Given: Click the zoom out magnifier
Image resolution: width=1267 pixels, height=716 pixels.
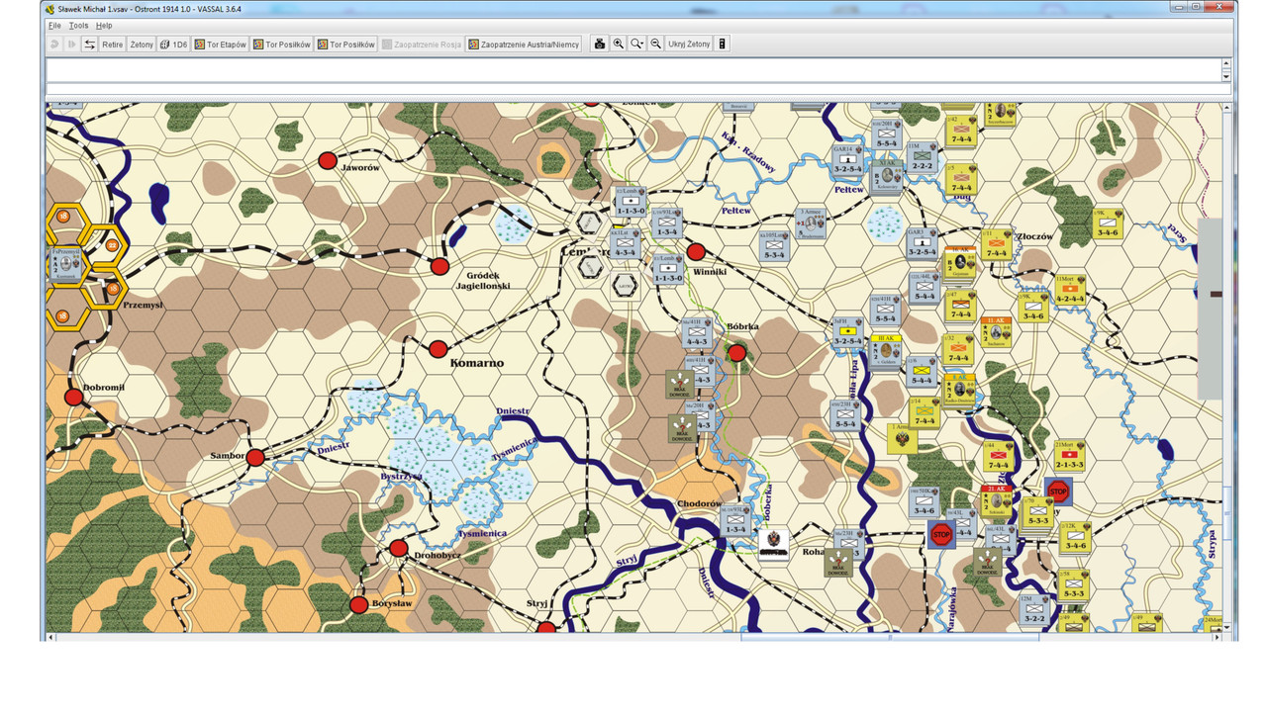Looking at the screenshot, I should 655,45.
